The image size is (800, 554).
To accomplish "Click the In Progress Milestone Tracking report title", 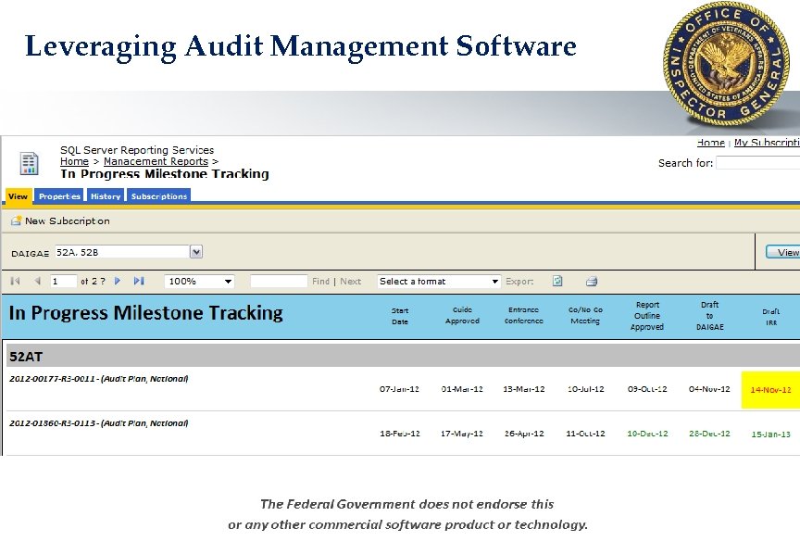I will [x=146, y=313].
